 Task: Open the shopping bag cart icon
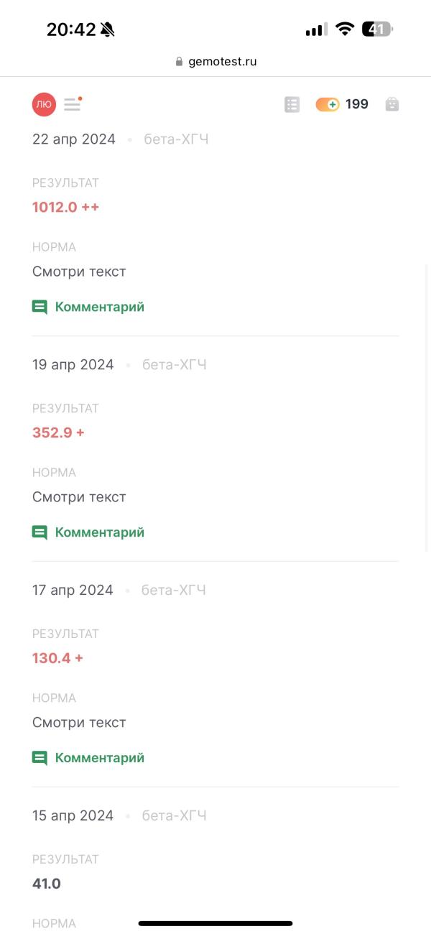[x=391, y=104]
